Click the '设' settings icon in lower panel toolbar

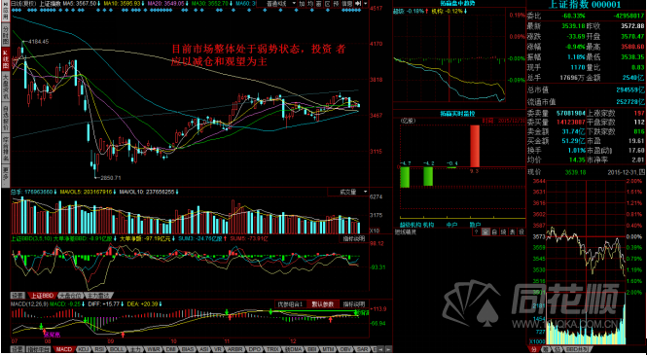[521, 232]
